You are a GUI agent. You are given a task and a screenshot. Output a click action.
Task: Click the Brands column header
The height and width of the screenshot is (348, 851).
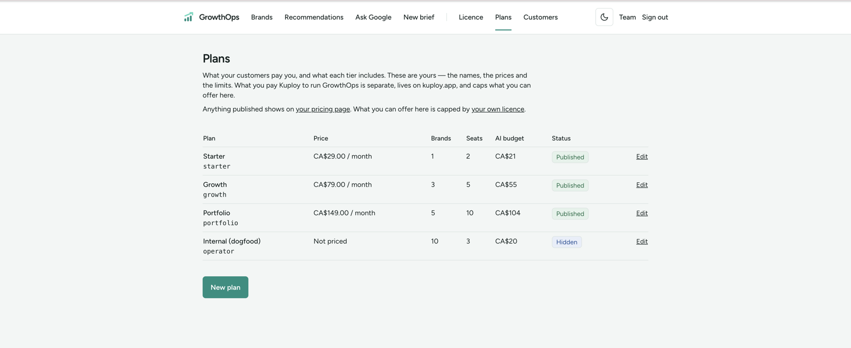[x=441, y=138]
